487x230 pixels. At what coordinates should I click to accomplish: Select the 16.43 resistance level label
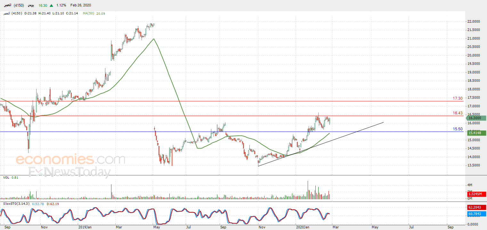(x=458, y=113)
